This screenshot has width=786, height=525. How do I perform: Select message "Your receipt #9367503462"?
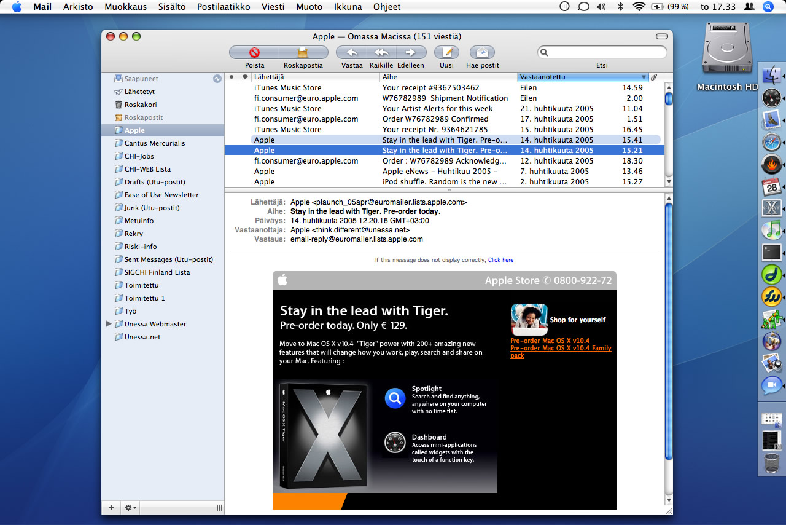point(444,87)
